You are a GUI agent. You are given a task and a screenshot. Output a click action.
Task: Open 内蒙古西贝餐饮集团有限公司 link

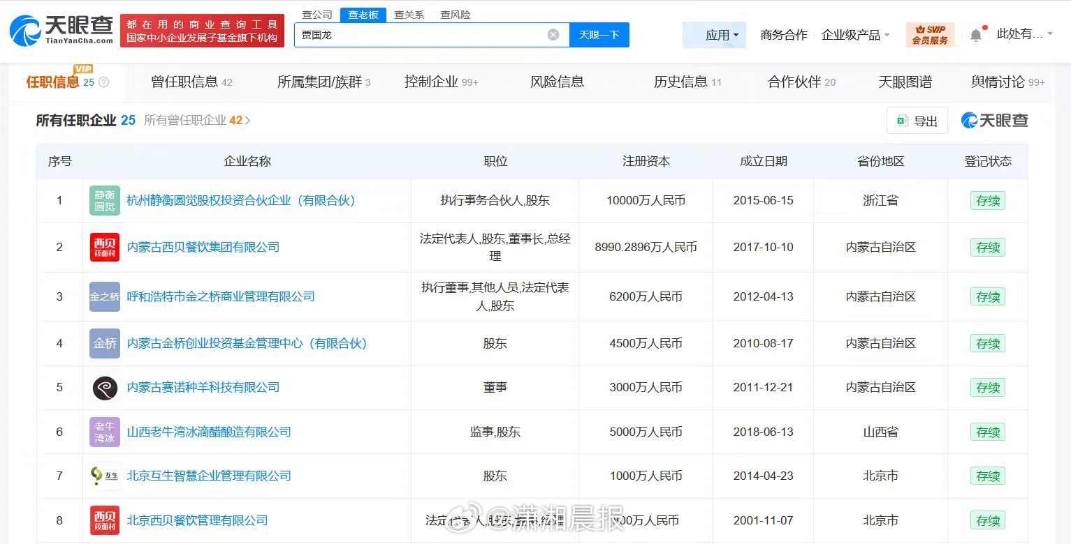pos(203,247)
